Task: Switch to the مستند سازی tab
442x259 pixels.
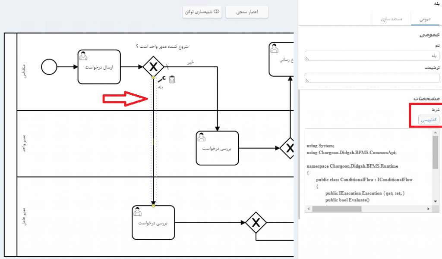Action: [x=391, y=19]
